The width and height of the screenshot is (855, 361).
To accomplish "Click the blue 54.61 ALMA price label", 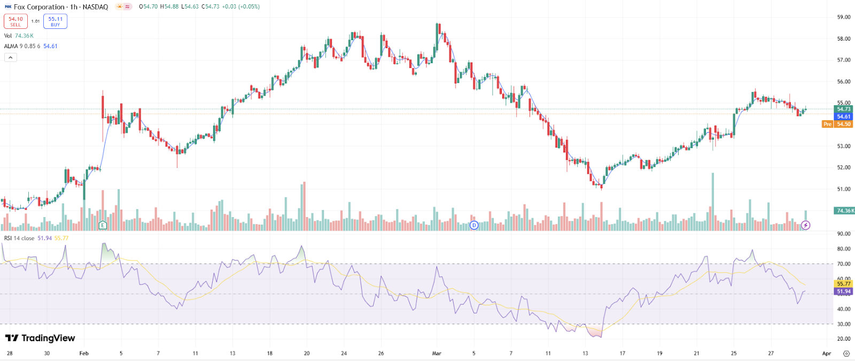I will tap(843, 117).
